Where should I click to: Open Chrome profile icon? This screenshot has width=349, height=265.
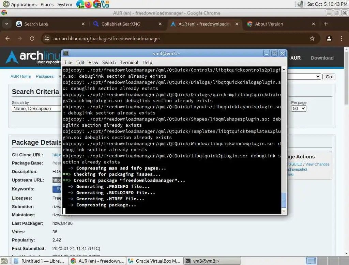329,38
